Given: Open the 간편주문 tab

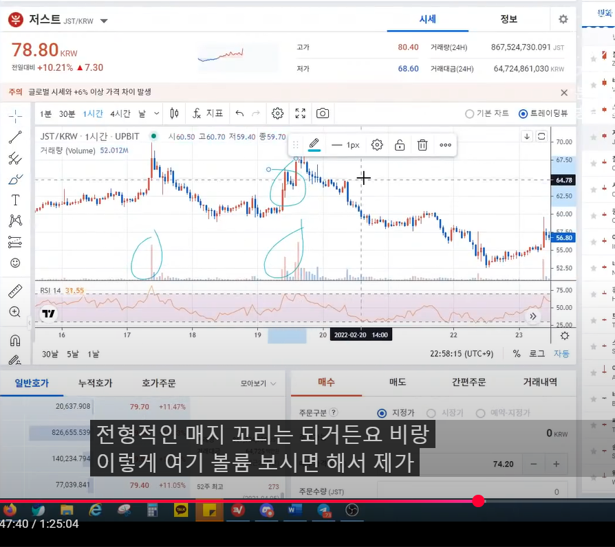Looking at the screenshot, I should click(468, 383).
